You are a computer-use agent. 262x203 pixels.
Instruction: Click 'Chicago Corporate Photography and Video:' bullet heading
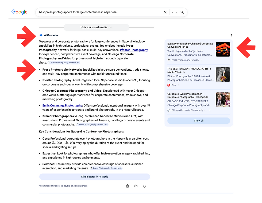[72, 91]
